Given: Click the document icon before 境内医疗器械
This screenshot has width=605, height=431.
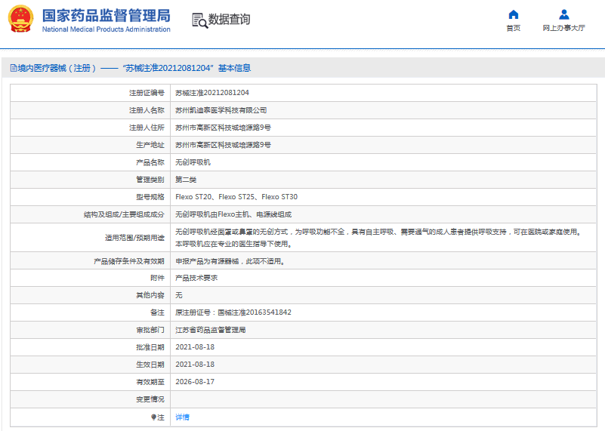Looking at the screenshot, I should click(14, 68).
